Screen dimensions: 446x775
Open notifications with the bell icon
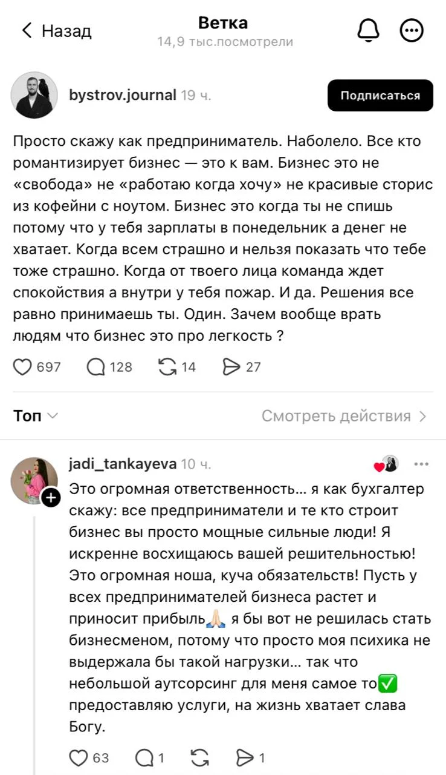tap(369, 30)
